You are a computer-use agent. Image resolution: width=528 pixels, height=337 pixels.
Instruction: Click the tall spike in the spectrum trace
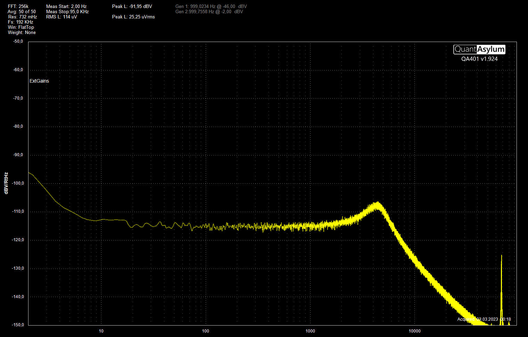pyautogui.click(x=501, y=290)
